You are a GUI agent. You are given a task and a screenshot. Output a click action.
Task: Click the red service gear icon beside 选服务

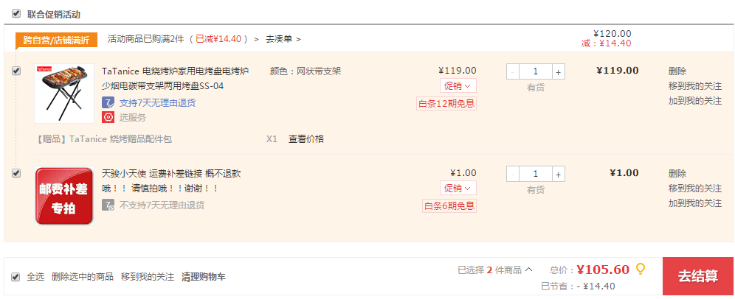point(108,117)
